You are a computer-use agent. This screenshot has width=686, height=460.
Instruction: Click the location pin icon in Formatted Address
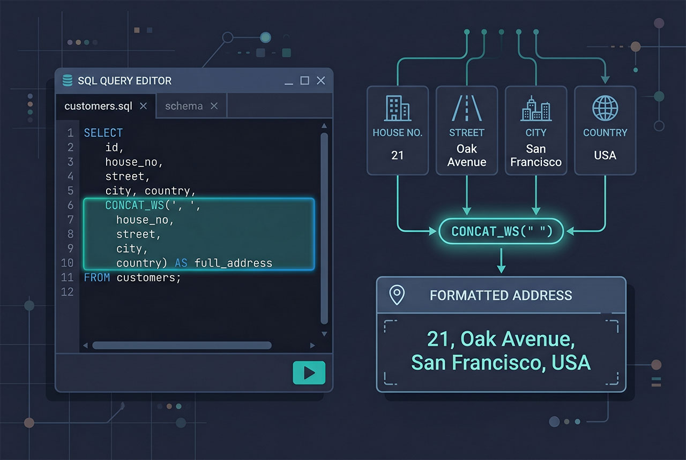pos(397,295)
